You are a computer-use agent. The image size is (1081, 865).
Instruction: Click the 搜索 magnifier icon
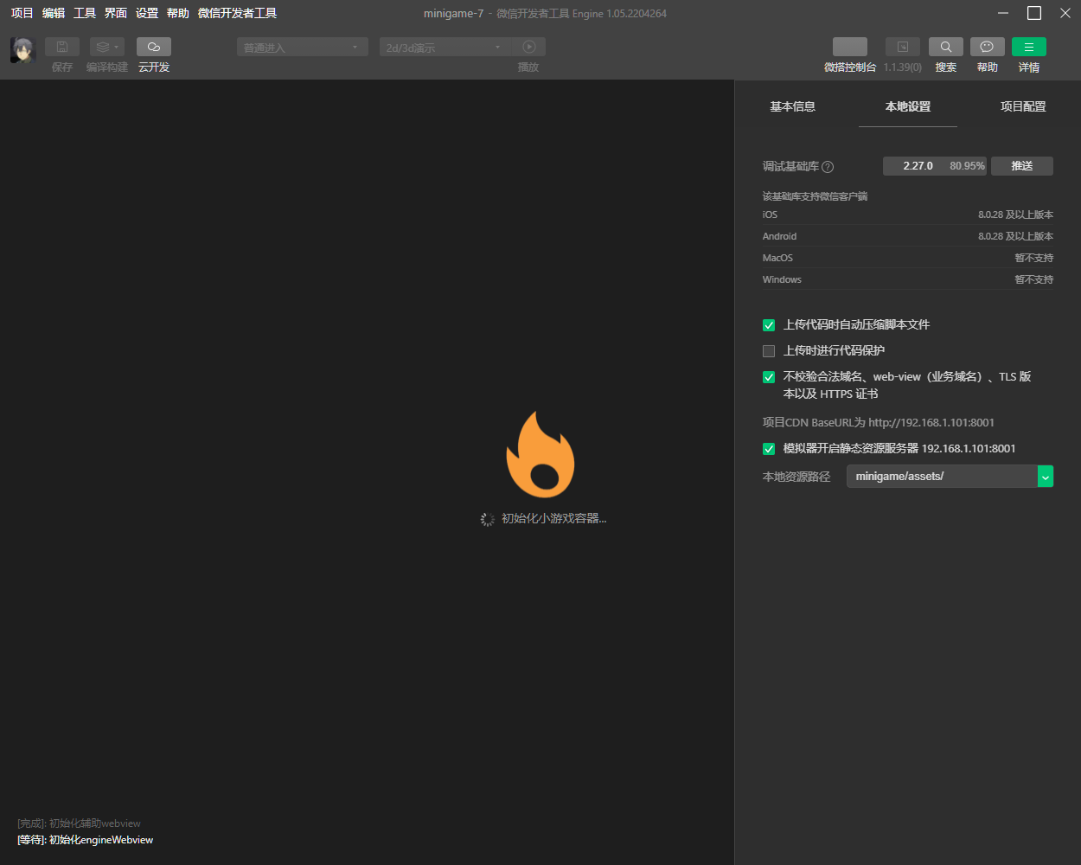946,47
